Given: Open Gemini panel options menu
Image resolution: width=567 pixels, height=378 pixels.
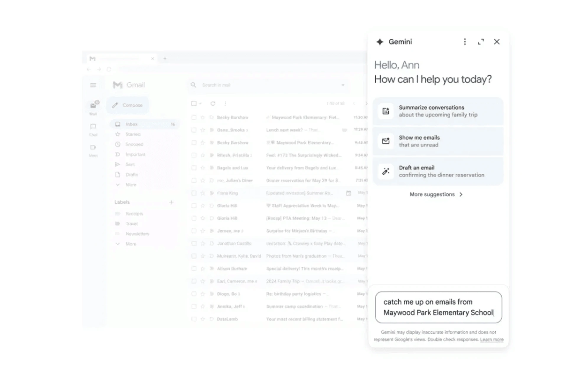Looking at the screenshot, I should pyautogui.click(x=465, y=42).
